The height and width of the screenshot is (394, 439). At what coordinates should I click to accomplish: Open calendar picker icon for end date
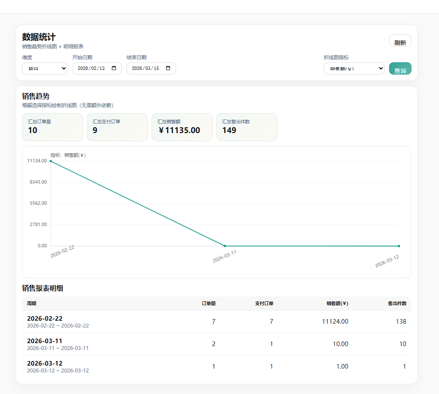pos(168,68)
